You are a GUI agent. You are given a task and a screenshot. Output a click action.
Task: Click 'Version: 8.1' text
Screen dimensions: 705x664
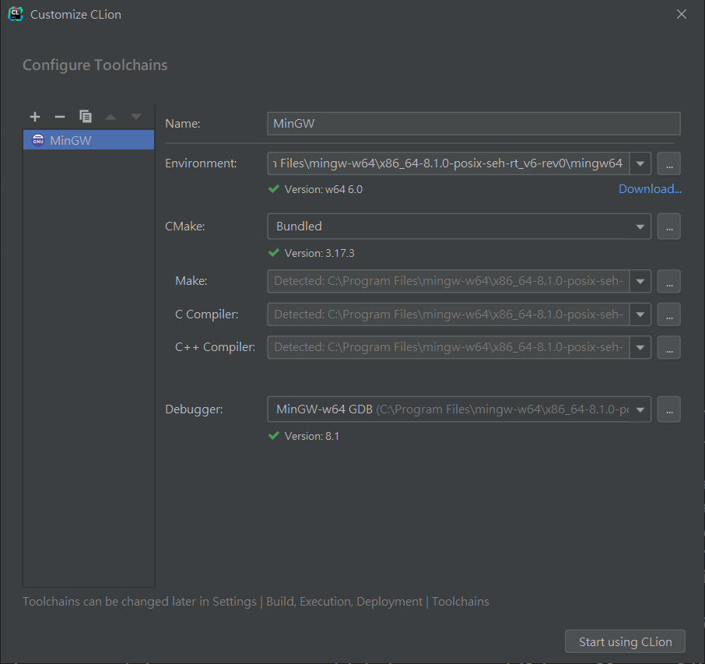tap(311, 437)
